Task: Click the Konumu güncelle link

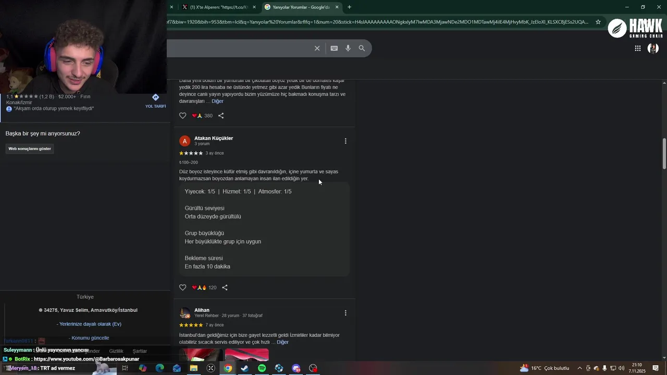Action: [90, 338]
